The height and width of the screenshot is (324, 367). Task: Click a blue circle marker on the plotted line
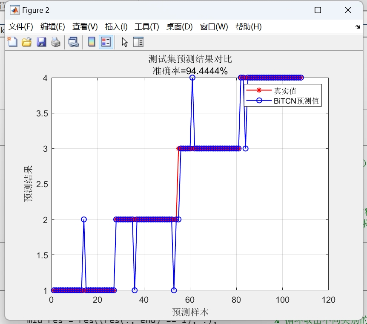click(x=83, y=219)
